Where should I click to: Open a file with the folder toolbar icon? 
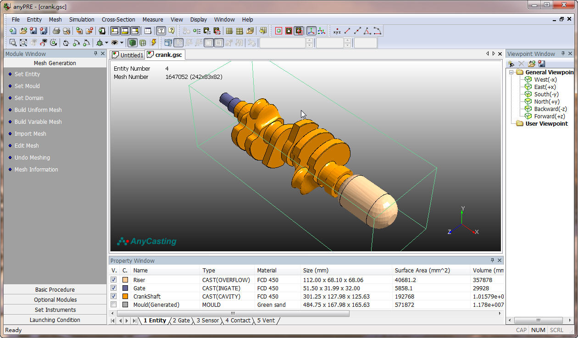pos(23,31)
